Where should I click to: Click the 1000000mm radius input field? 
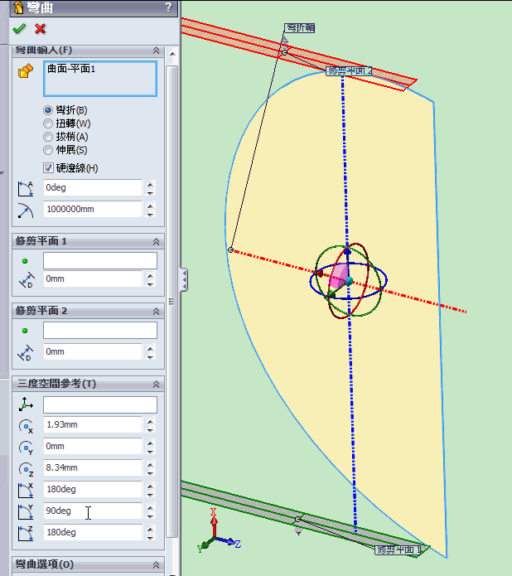93,210
